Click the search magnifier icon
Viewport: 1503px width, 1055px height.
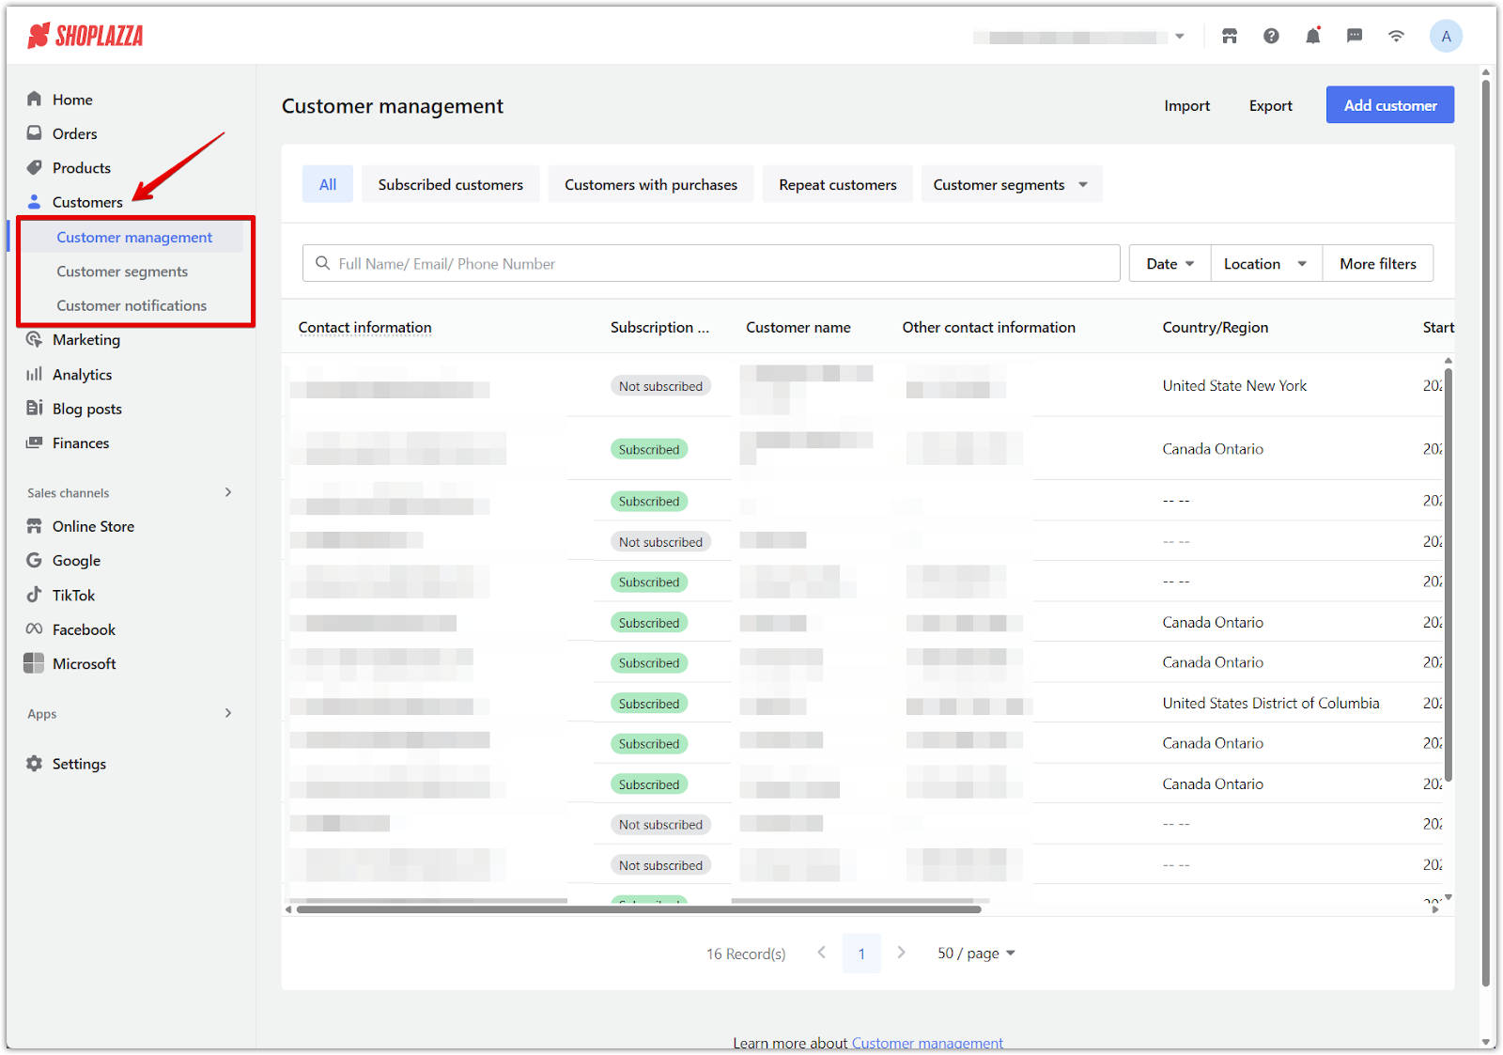tap(322, 263)
